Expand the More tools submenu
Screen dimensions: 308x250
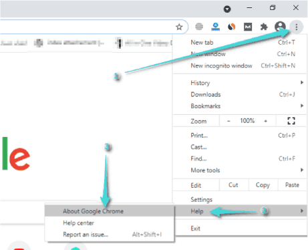point(240,170)
